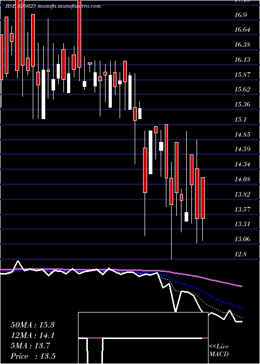The height and width of the screenshot is (364, 260).
Task: Click the 15.1 price axis label
Action: [240, 119]
